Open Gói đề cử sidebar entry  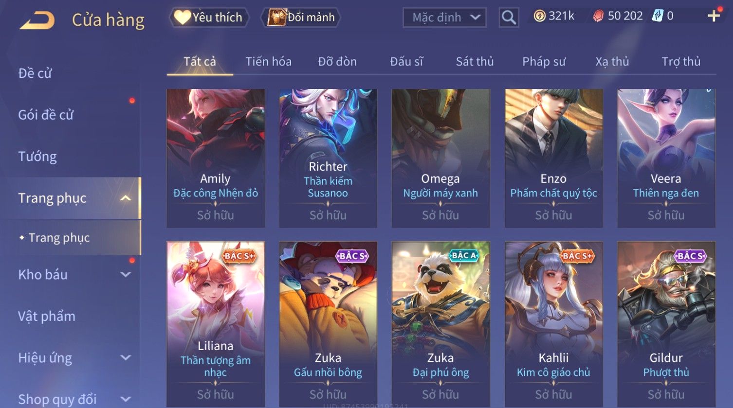pyautogui.click(x=46, y=115)
